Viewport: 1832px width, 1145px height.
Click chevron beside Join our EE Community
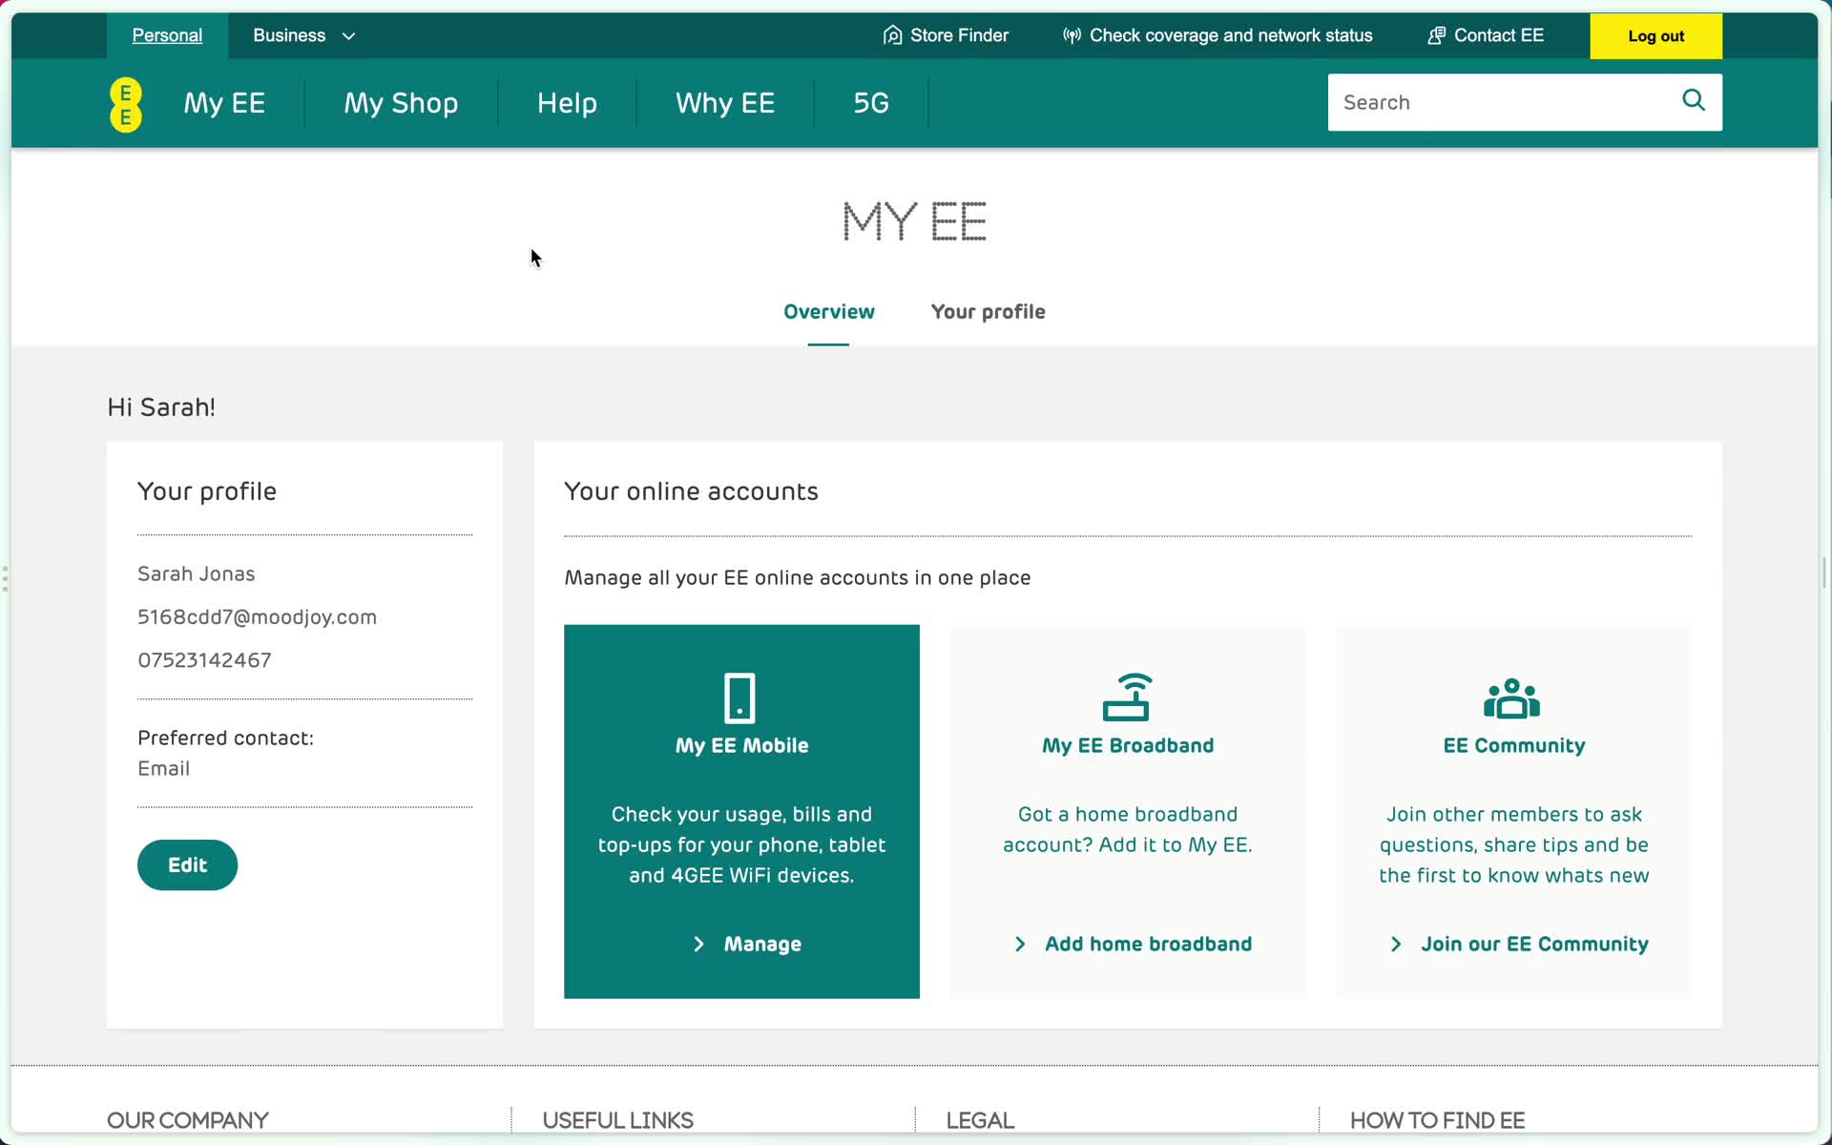click(1396, 944)
